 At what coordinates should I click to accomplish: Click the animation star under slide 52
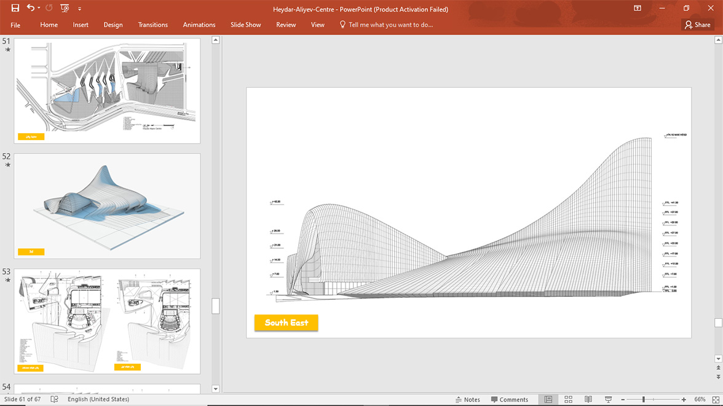click(7, 165)
